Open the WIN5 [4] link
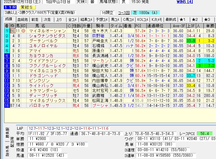Viewport: 216px width, 159px height. tap(185, 2)
